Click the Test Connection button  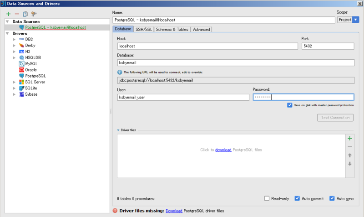[x=335, y=118]
